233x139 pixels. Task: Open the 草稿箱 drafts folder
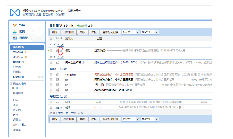[18, 62]
